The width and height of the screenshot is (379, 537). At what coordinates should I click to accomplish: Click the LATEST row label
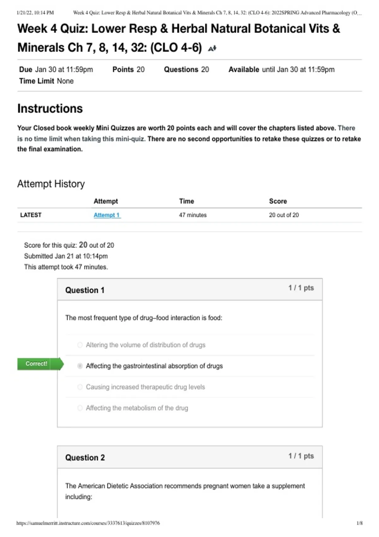tap(31, 215)
